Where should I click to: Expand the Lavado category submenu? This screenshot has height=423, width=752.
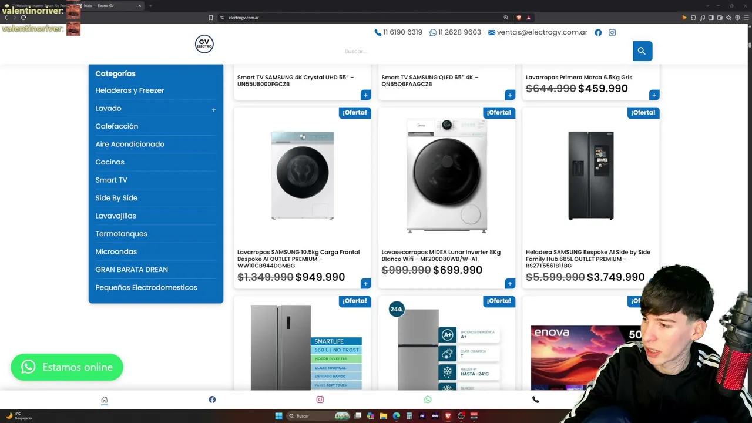214,110
